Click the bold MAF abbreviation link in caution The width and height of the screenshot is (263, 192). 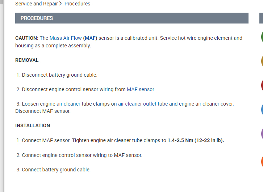tap(91, 38)
